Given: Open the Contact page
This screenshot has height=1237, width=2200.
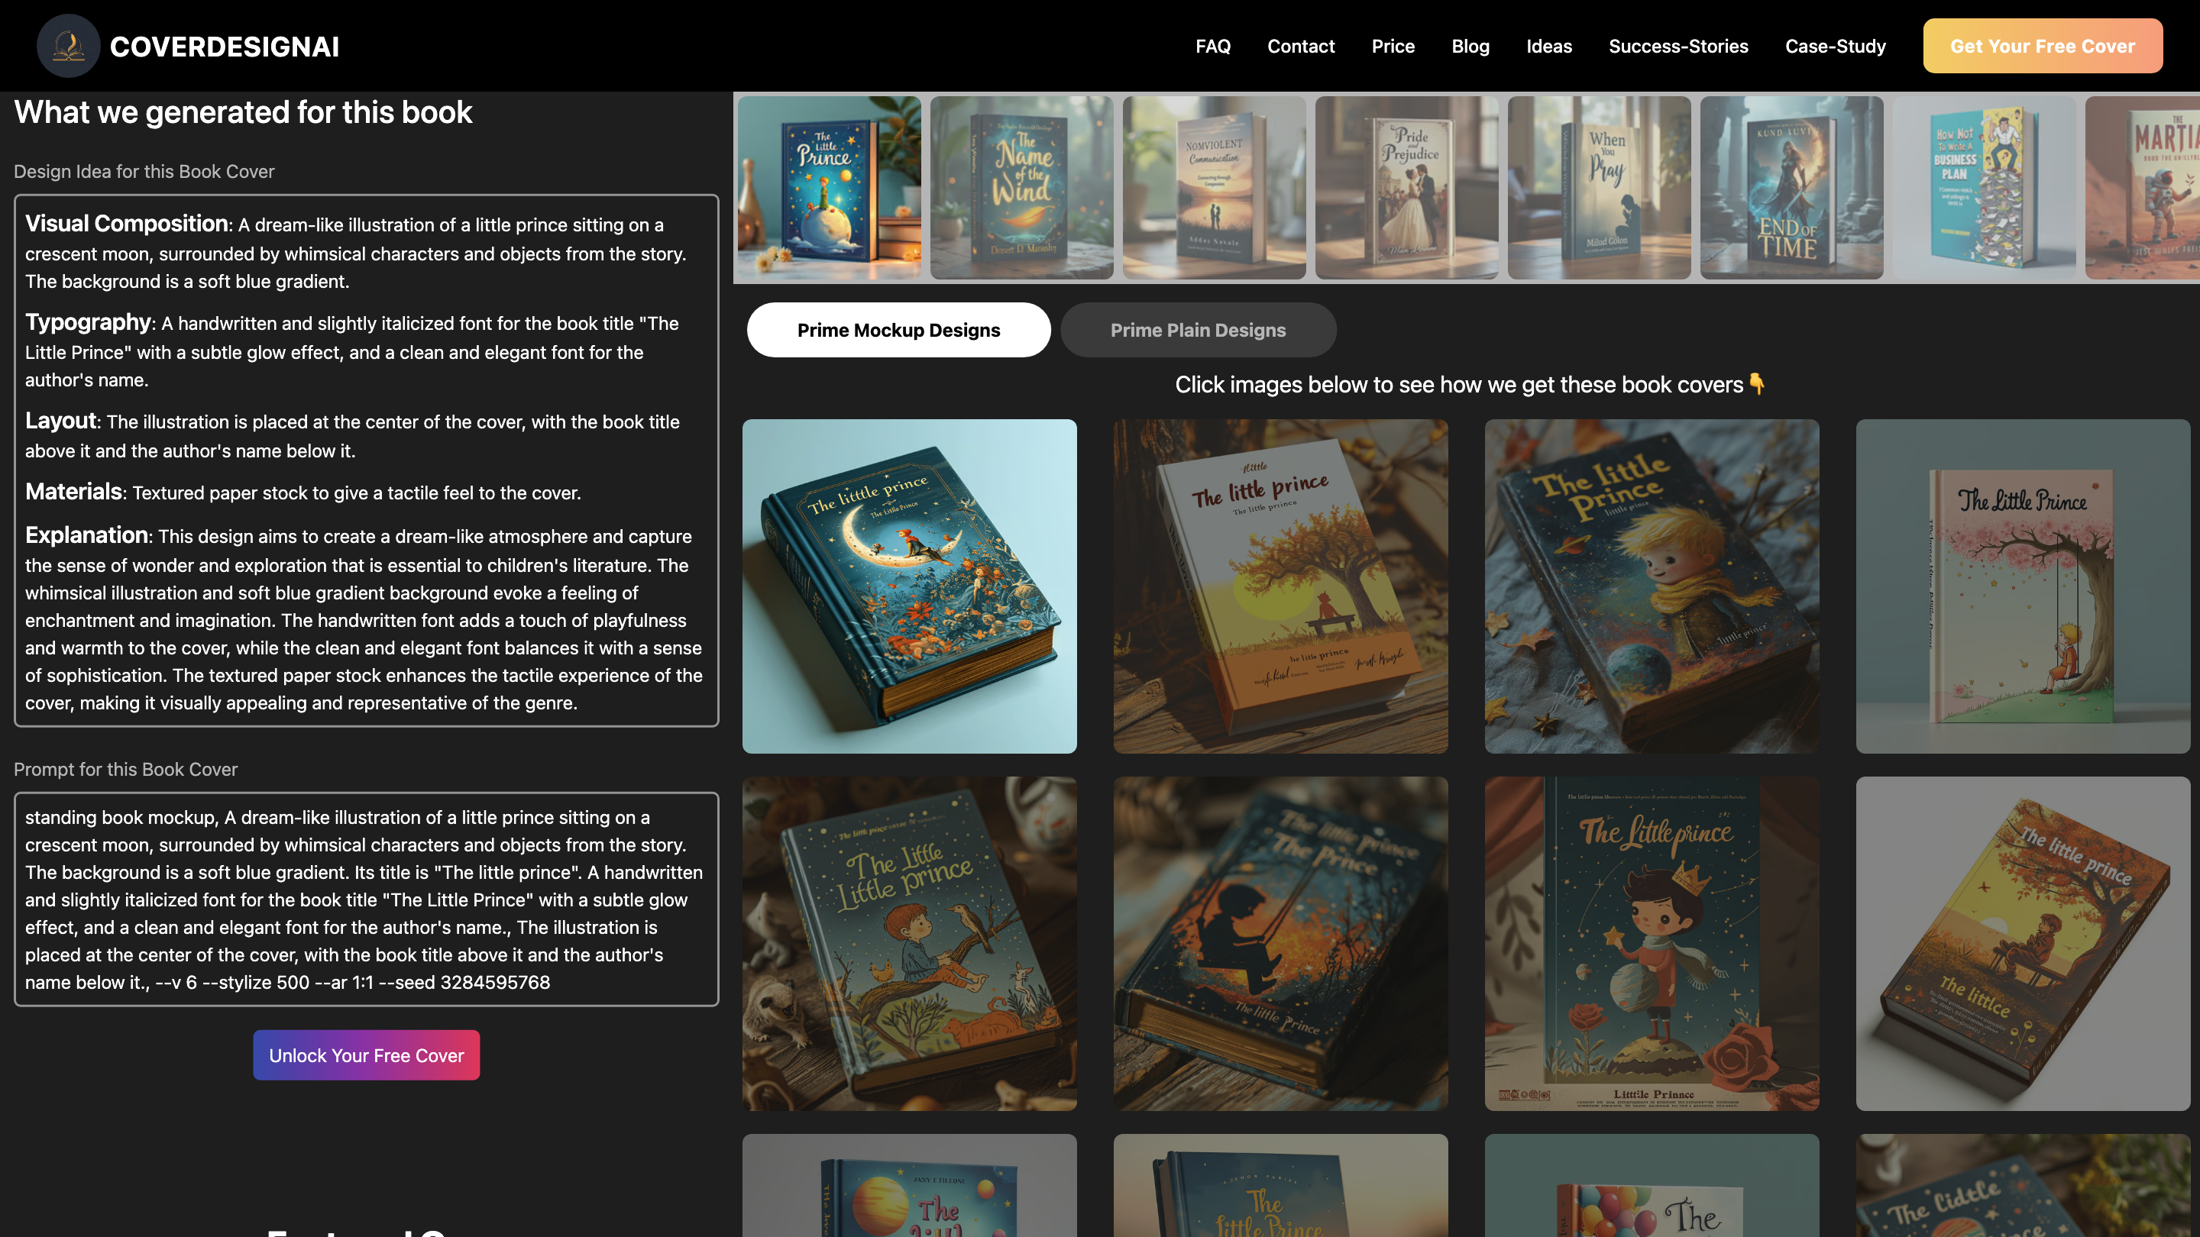Looking at the screenshot, I should click(x=1301, y=46).
